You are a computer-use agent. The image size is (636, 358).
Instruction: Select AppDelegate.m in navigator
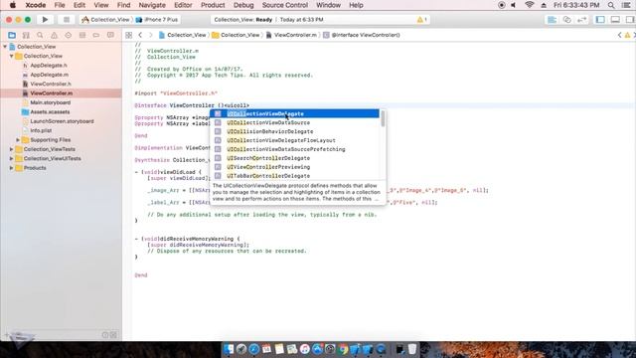pyautogui.click(x=49, y=75)
